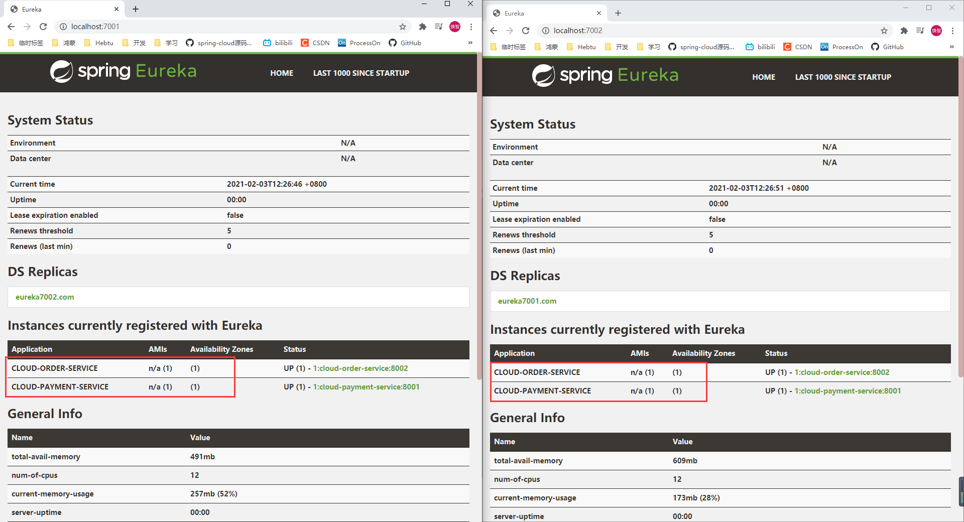Open HOME menu in the right Eureka page
This screenshot has height=522, width=964.
tap(764, 77)
